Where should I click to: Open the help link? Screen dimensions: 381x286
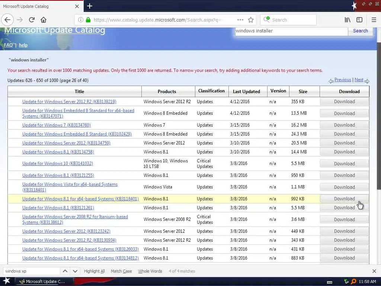(x=23, y=45)
